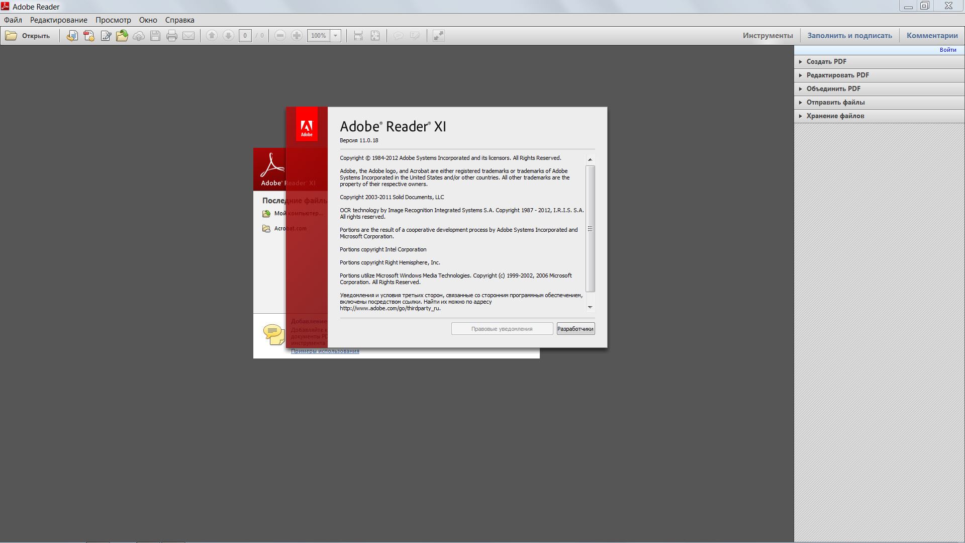Click the 'Portions copyright Intel Corporation' line
The width and height of the screenshot is (965, 543).
click(x=383, y=250)
